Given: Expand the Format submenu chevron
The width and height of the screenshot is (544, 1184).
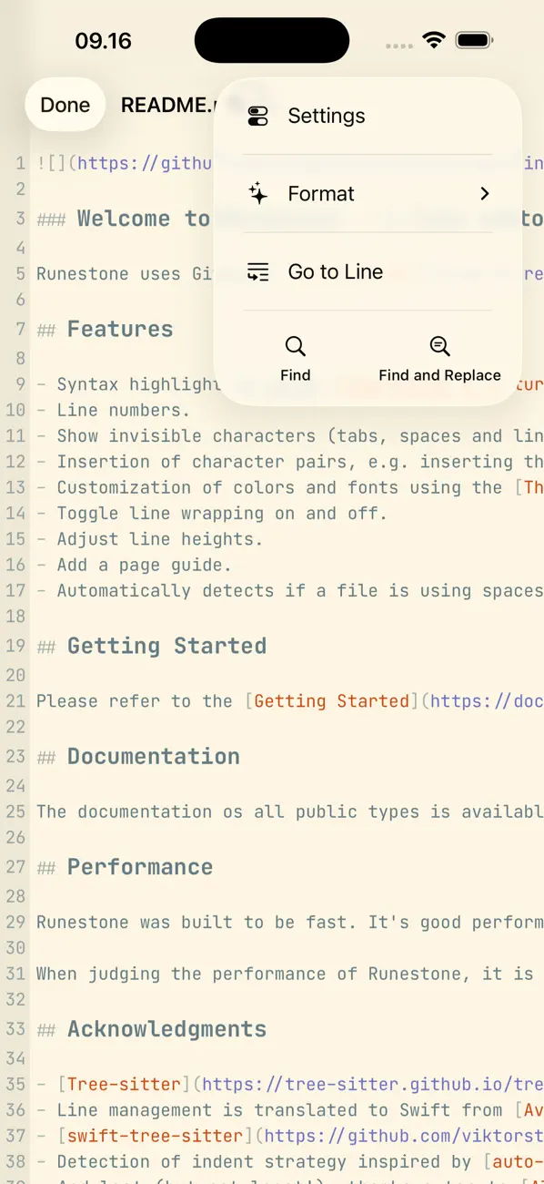Looking at the screenshot, I should click(484, 193).
